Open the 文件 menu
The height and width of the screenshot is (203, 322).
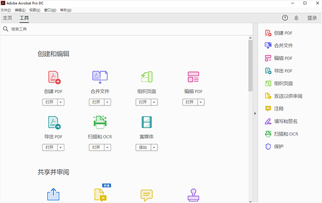point(6,10)
